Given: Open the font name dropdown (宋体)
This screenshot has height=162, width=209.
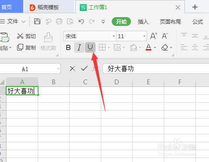Looking at the screenshot, I should coord(113,36).
